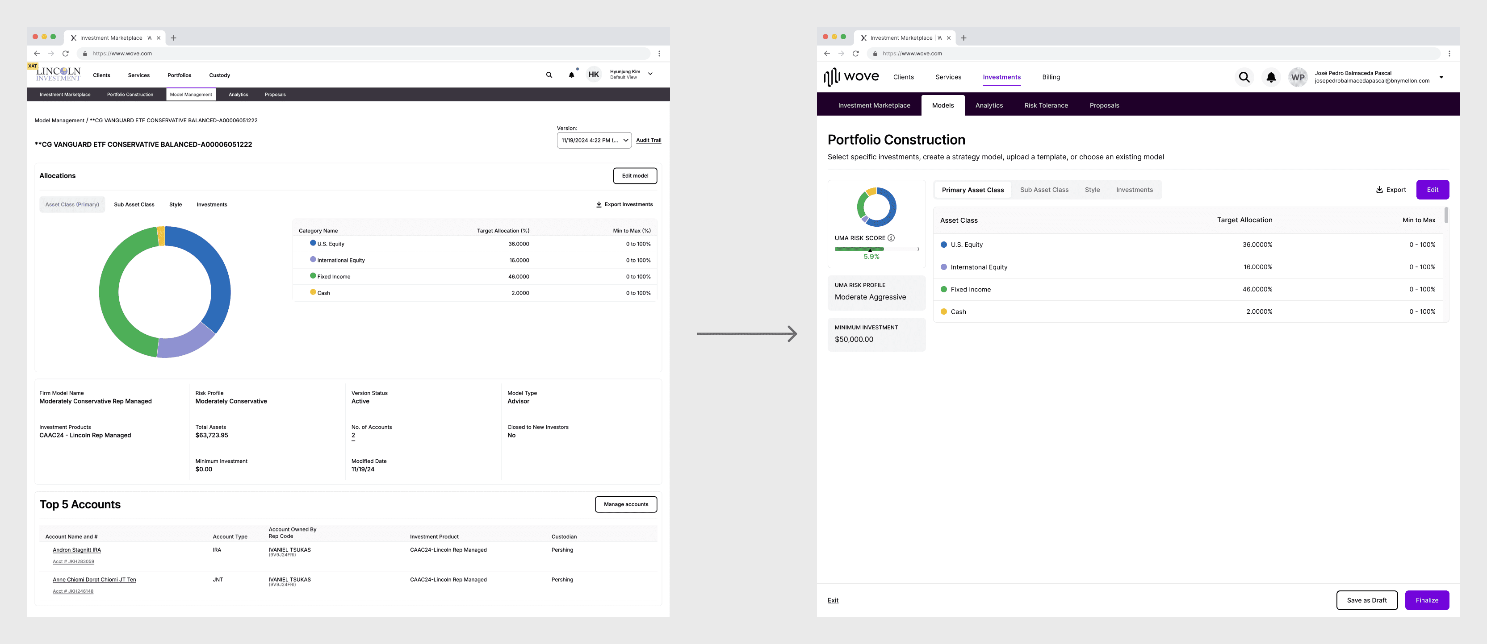Viewport: 1487px width, 644px height.
Task: Click the Edit model button
Action: click(x=634, y=176)
